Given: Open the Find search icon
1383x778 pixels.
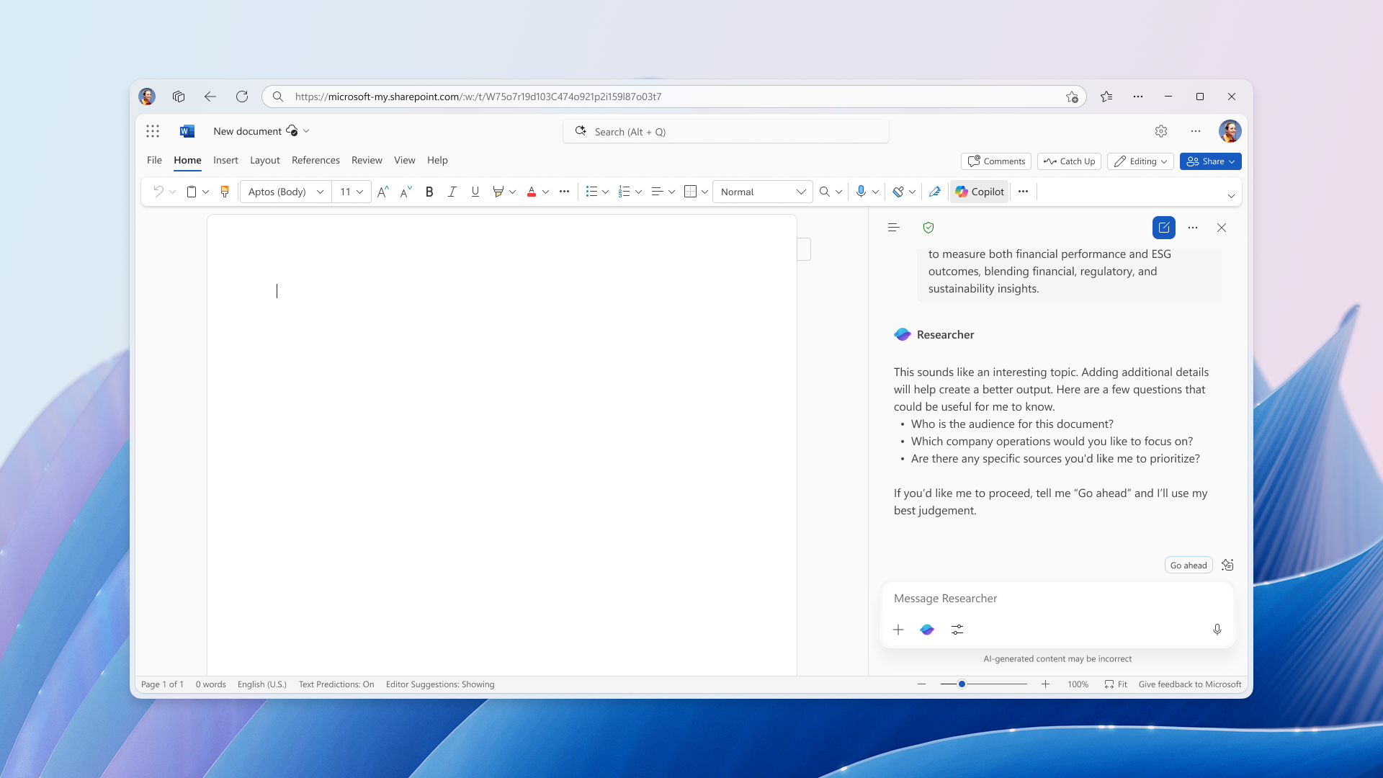Looking at the screenshot, I should [x=825, y=192].
